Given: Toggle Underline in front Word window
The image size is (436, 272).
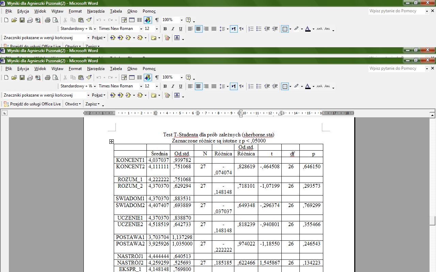Looking at the screenshot, I should coord(181,86).
